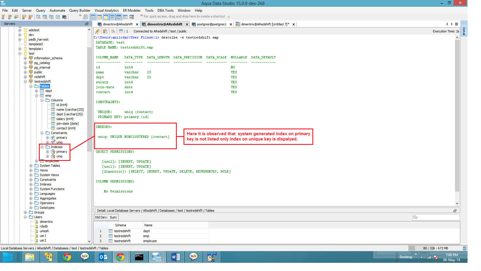Click the tree layout toolbar icon
The width and height of the screenshot is (481, 271).
pyautogui.click(x=132, y=17)
